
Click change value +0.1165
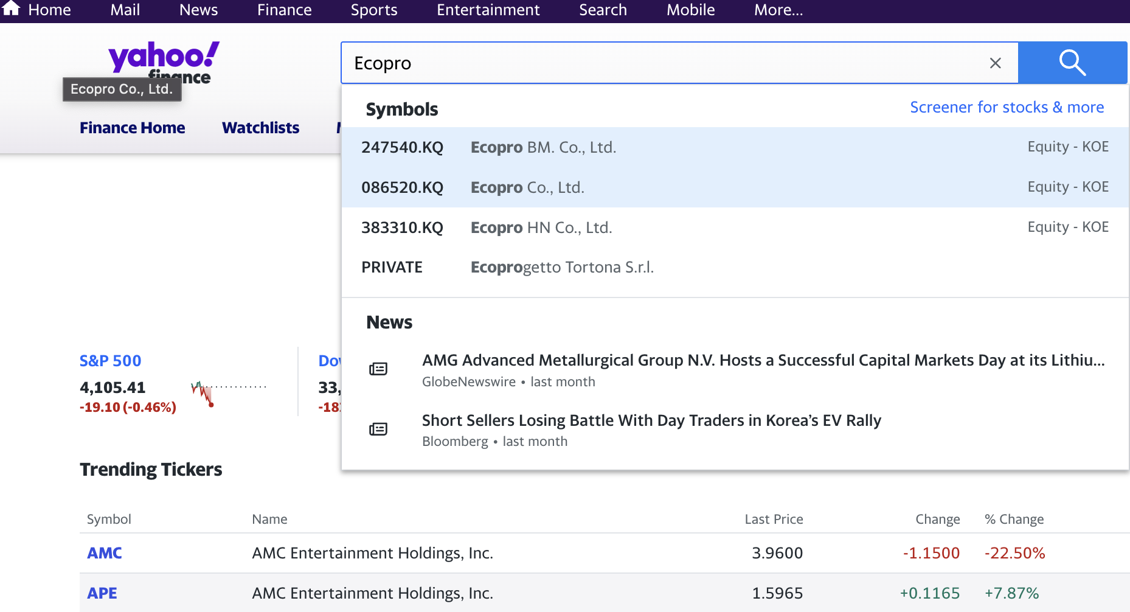pos(930,593)
